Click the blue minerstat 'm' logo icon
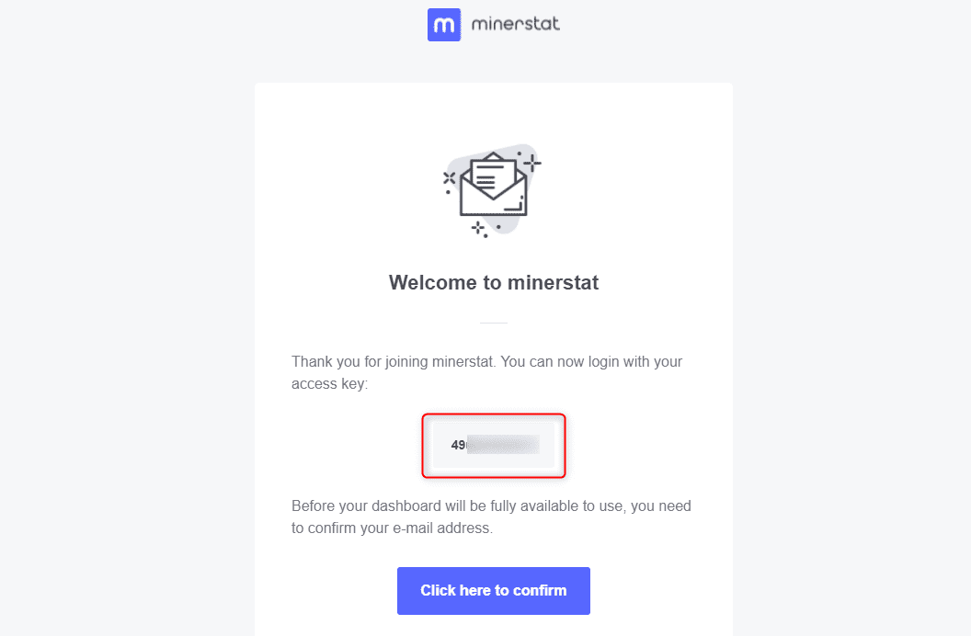Screen dimensions: 971x636 coord(444,25)
